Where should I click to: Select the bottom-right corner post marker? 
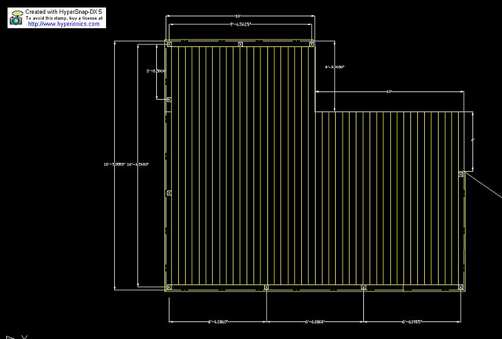[x=461, y=287]
